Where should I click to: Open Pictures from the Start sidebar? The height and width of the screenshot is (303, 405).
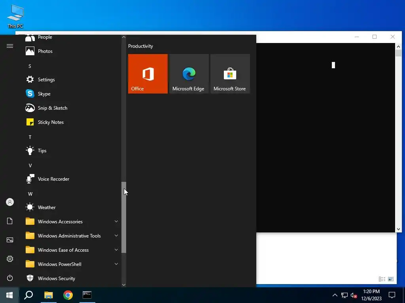click(x=10, y=240)
